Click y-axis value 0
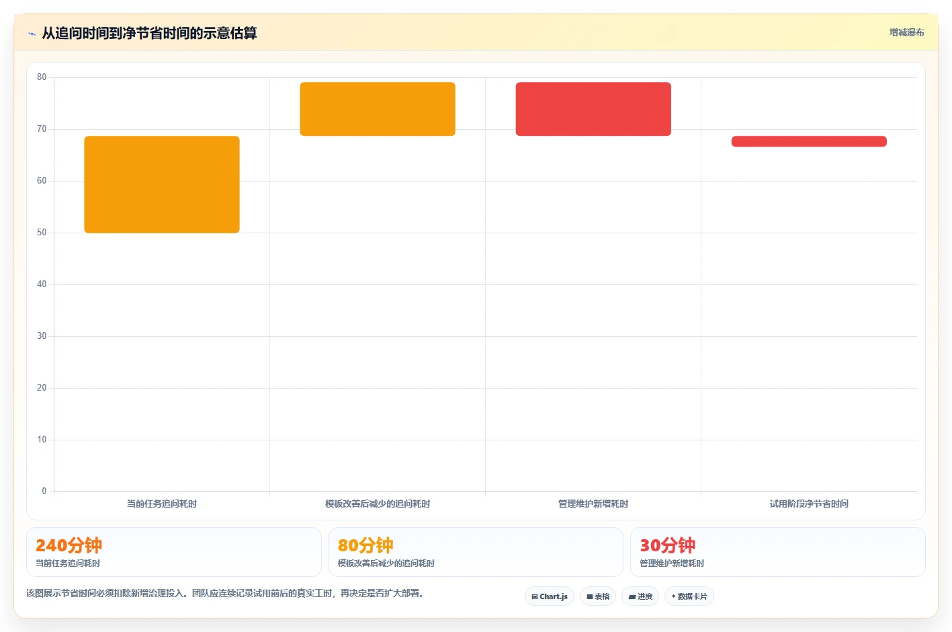The height and width of the screenshot is (632, 952). click(x=44, y=491)
